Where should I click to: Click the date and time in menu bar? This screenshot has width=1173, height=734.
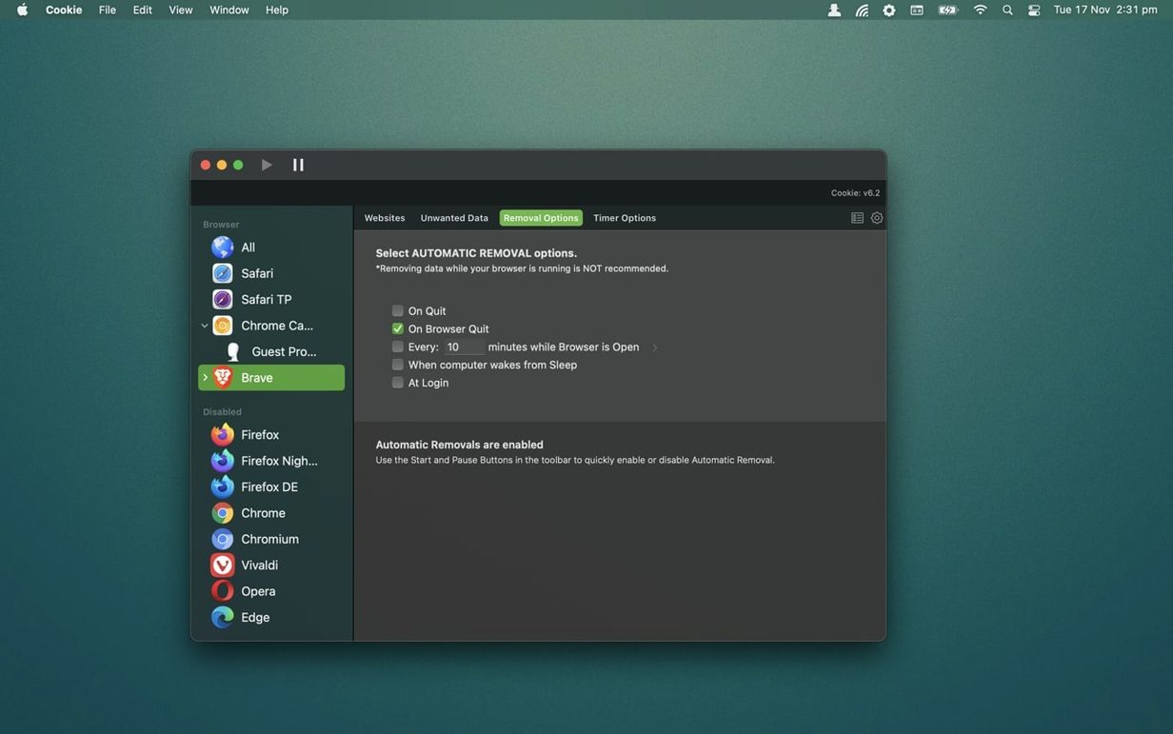(1105, 10)
